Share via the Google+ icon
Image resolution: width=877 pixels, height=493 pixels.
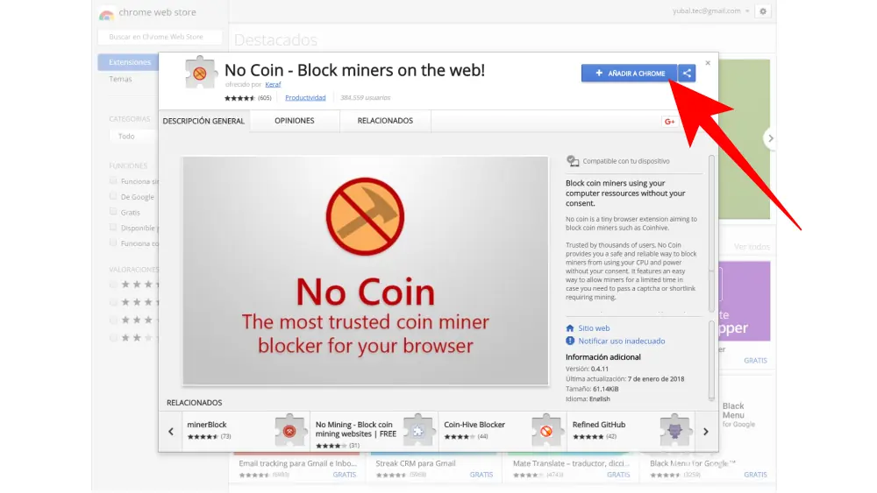[x=669, y=121]
